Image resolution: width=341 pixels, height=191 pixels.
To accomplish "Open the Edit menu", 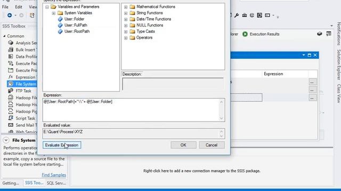I will click(x=19, y=7).
